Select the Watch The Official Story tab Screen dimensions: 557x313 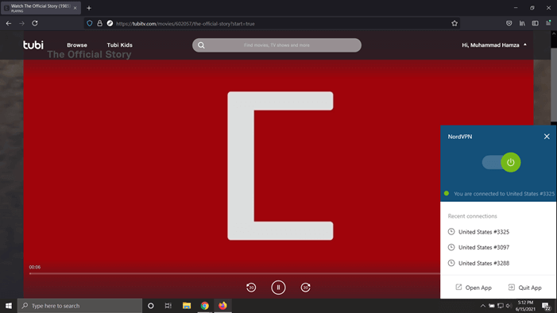pyautogui.click(x=41, y=8)
